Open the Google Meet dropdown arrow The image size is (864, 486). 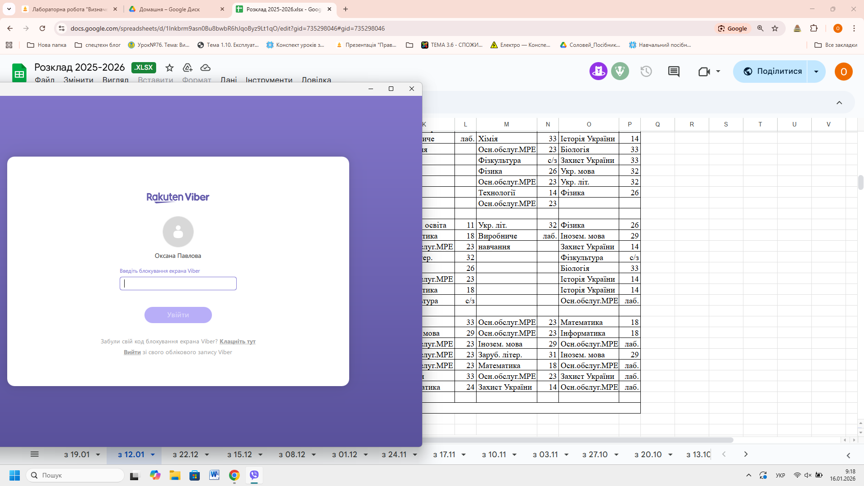718,72
